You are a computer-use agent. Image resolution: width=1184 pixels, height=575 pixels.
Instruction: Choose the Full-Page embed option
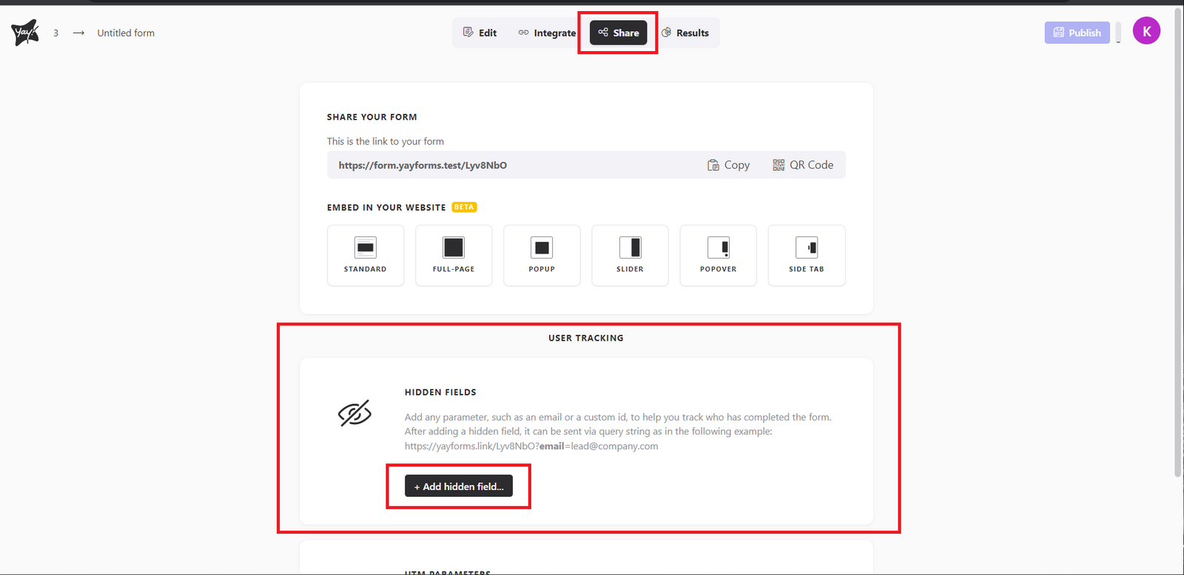click(x=454, y=255)
